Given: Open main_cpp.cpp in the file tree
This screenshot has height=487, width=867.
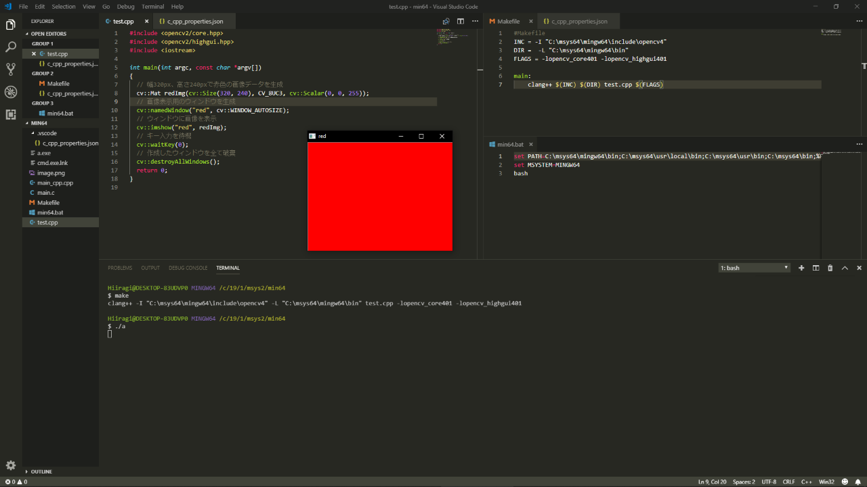Looking at the screenshot, I should pos(60,183).
